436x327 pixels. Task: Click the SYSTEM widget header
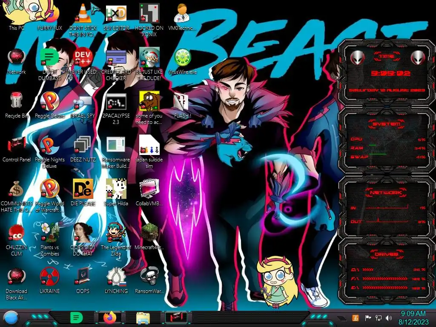[387, 124]
